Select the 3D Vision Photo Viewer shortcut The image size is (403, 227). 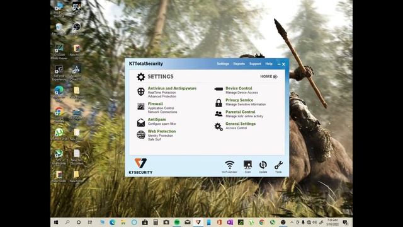59,52
